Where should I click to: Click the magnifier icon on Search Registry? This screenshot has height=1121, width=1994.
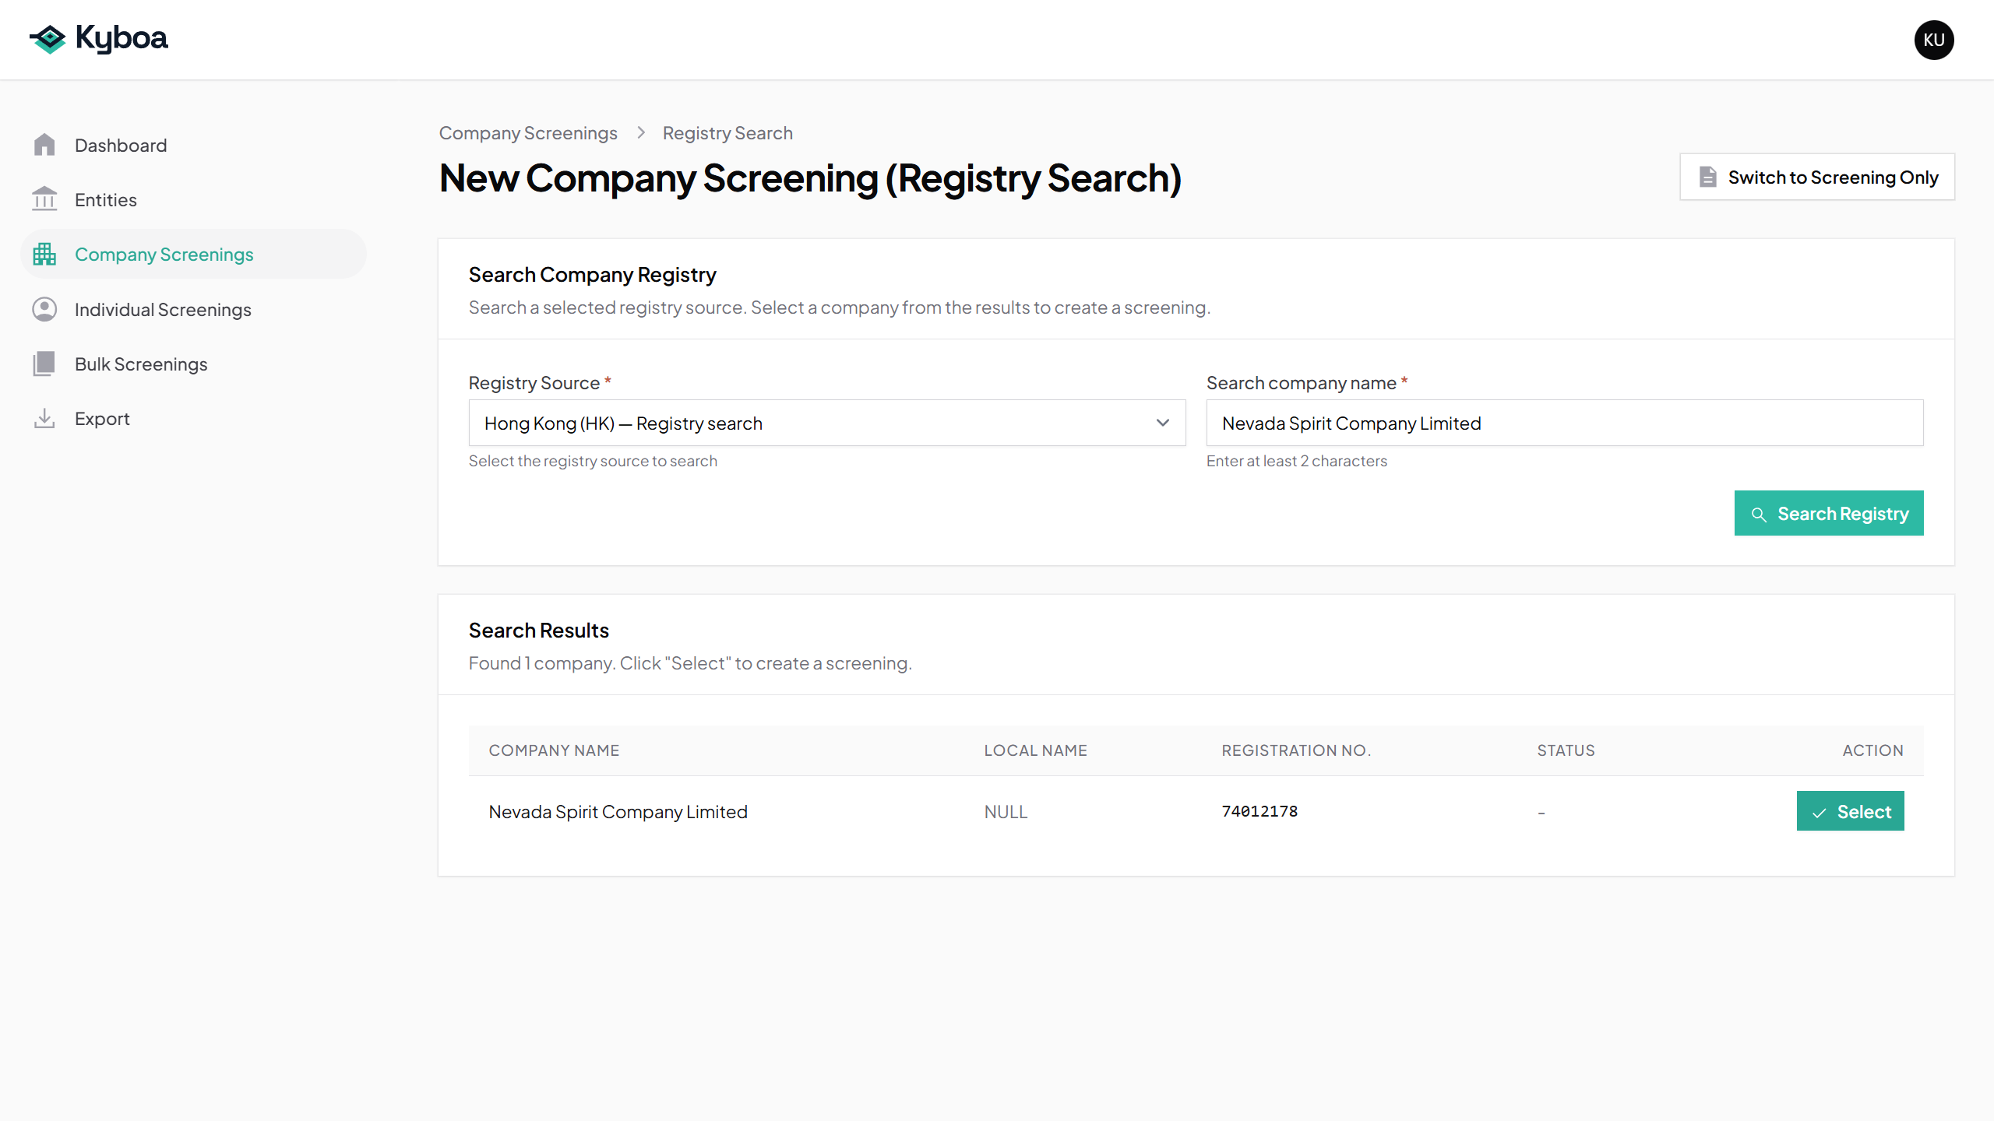(x=1759, y=514)
